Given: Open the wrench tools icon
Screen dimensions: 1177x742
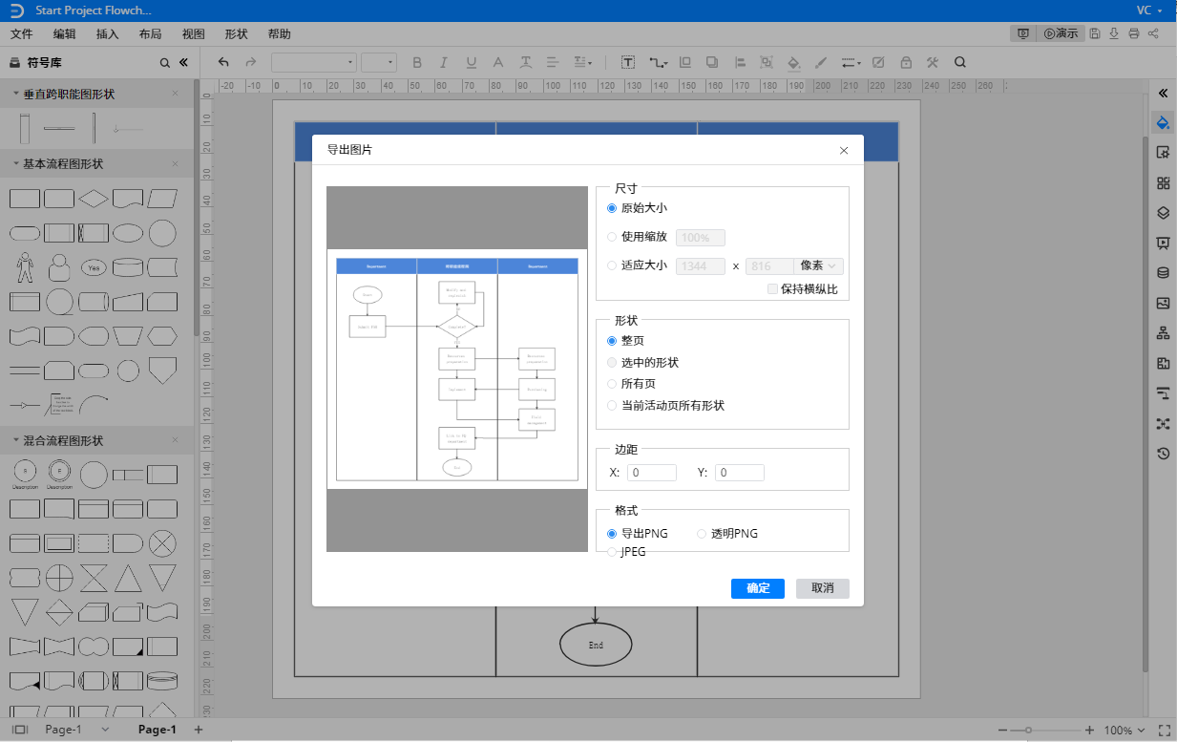Looking at the screenshot, I should tap(933, 62).
